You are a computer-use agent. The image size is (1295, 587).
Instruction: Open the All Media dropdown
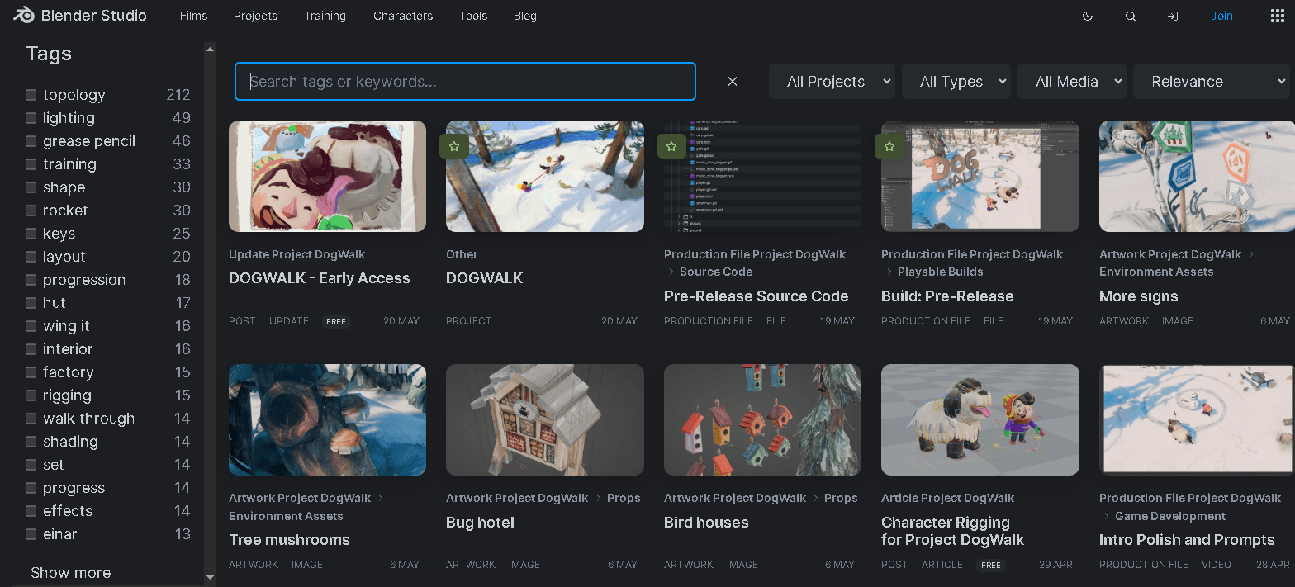click(1072, 82)
